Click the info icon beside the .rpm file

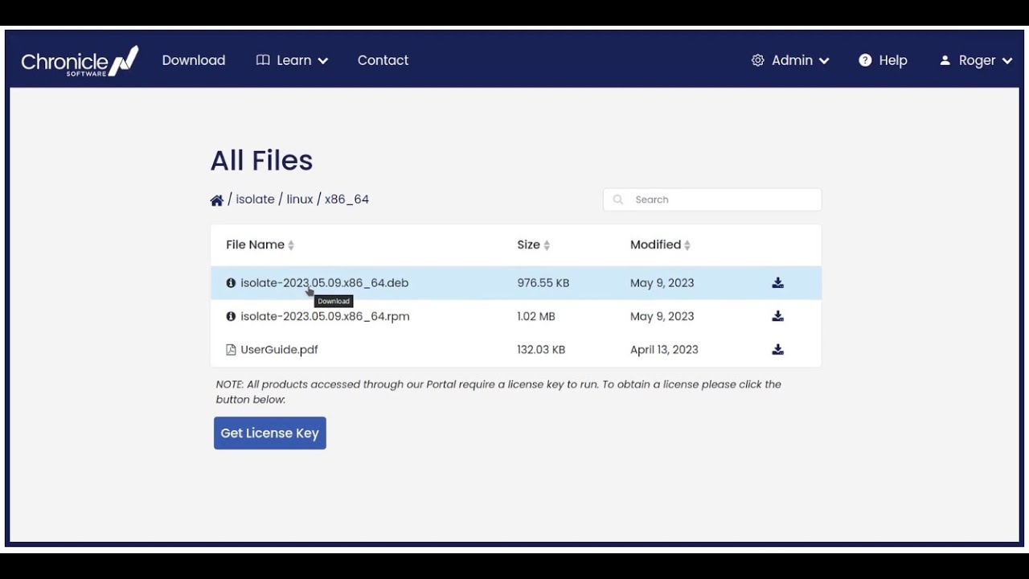point(231,316)
